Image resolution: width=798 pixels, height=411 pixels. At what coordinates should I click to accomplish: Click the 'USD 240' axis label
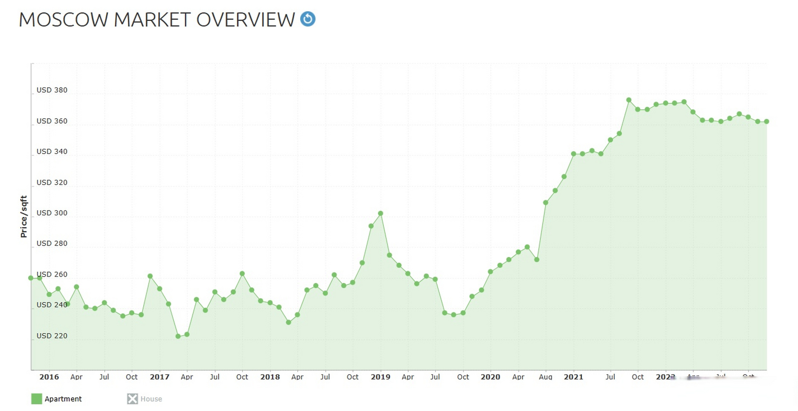pyautogui.click(x=52, y=305)
